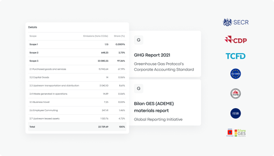Click the Scope 2 share 2,73%

122,53
